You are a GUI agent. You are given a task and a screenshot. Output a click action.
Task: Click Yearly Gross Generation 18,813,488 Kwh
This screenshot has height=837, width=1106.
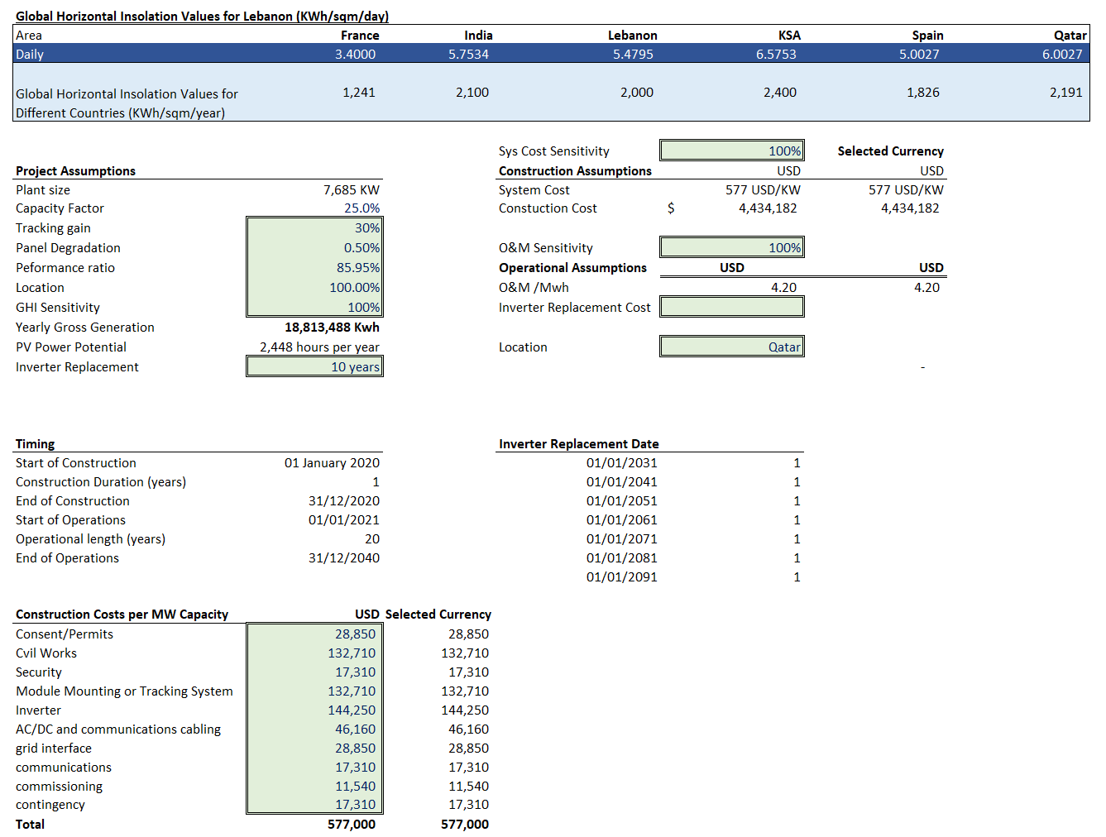point(332,327)
